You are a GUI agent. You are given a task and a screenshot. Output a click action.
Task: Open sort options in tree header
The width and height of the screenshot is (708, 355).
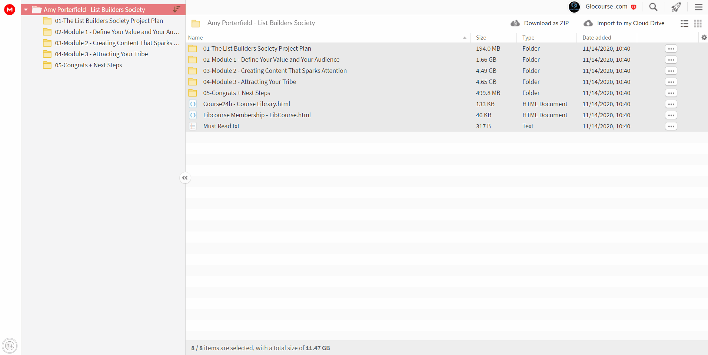177,9
